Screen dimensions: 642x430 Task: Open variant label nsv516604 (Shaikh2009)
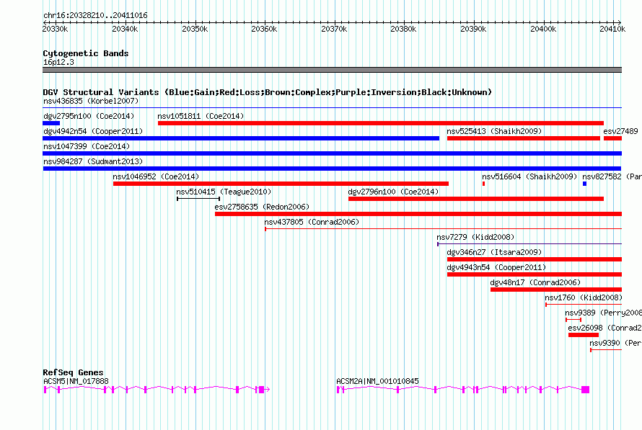tap(529, 176)
